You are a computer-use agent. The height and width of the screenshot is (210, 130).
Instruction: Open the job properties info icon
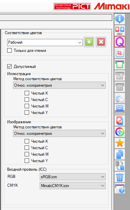click(120, 19)
